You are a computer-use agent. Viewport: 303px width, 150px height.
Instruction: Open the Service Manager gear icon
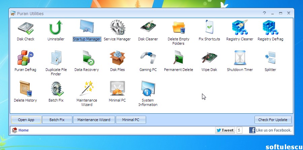117,28
